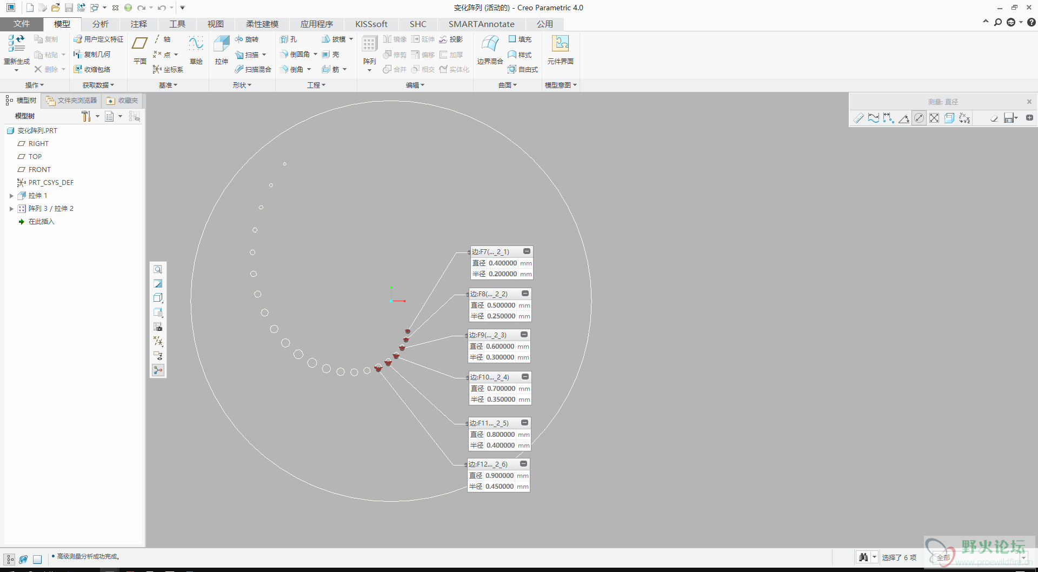Click the Projection (投影) tool
The height and width of the screenshot is (572, 1038).
(451, 39)
